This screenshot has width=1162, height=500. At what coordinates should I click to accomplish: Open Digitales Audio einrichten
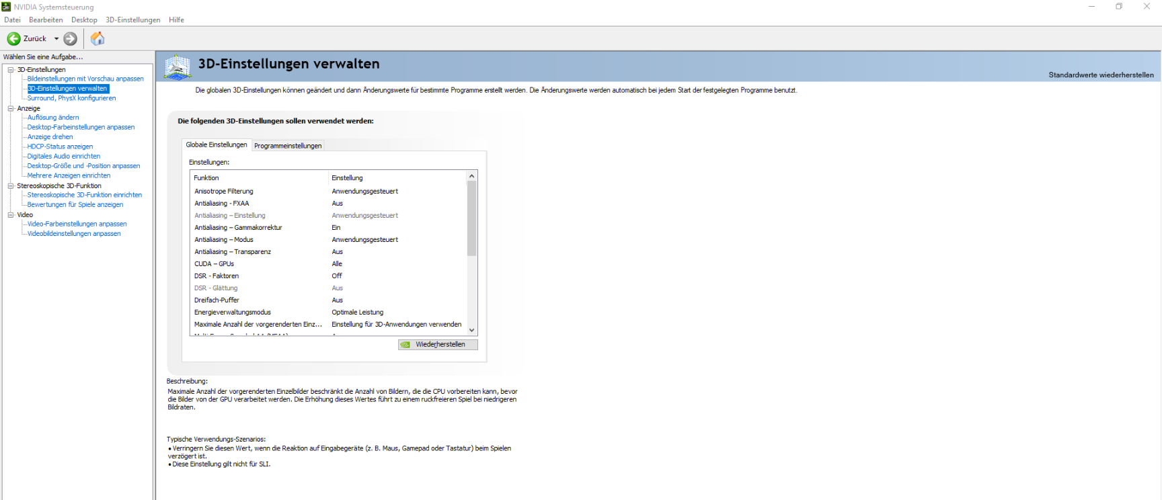click(x=63, y=157)
